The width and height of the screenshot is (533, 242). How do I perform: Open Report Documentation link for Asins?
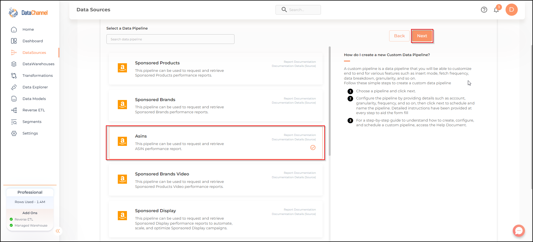tap(300, 135)
